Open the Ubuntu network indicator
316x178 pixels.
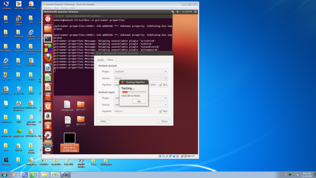(x=173, y=12)
